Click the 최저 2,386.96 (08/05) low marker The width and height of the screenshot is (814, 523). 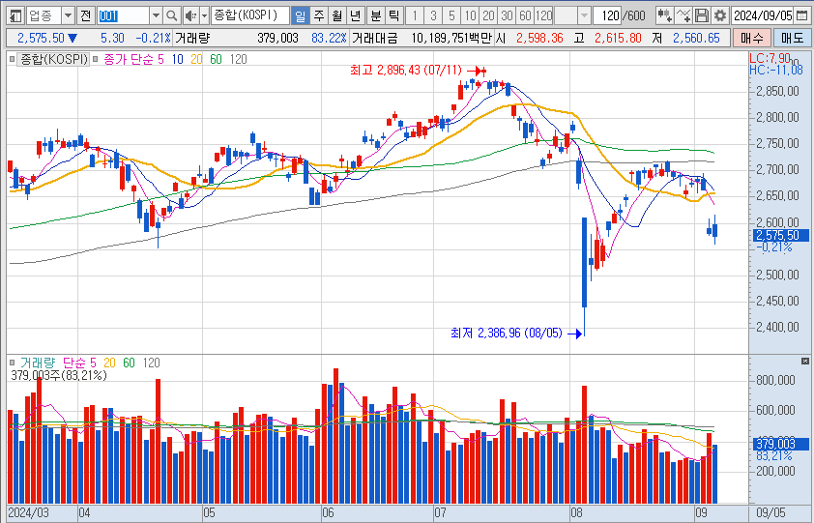(x=516, y=333)
